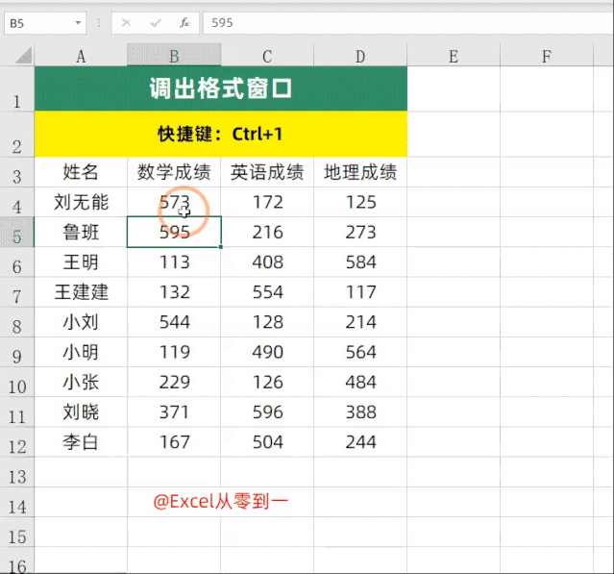Click the geography score 564
This screenshot has height=574, width=614.
click(360, 352)
